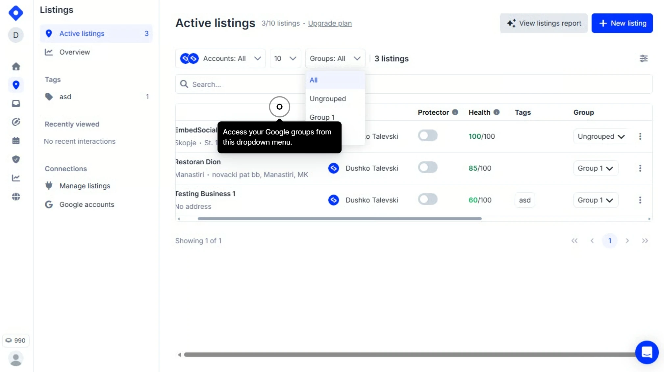Open the chat support bubble
The image size is (664, 372).
(x=647, y=352)
